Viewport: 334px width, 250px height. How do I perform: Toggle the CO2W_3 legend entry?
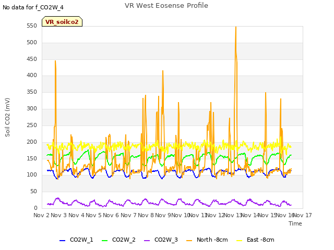click(x=161, y=240)
